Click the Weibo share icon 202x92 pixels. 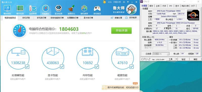(112, 18)
